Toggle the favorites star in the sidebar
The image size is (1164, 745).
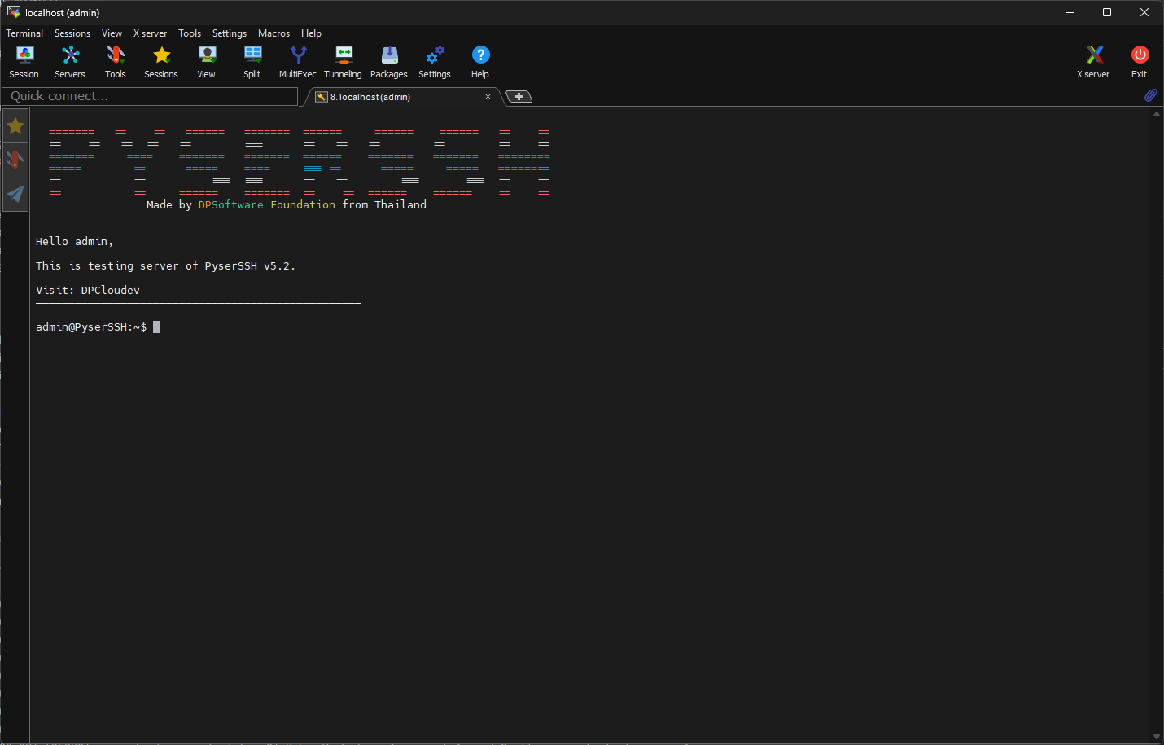15,125
